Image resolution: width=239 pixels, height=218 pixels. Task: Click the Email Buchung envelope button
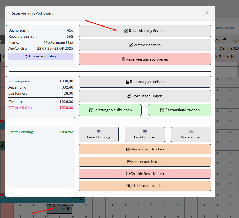pyautogui.click(x=99, y=134)
